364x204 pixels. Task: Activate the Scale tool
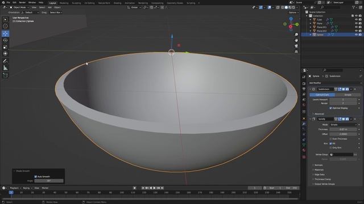click(5, 47)
